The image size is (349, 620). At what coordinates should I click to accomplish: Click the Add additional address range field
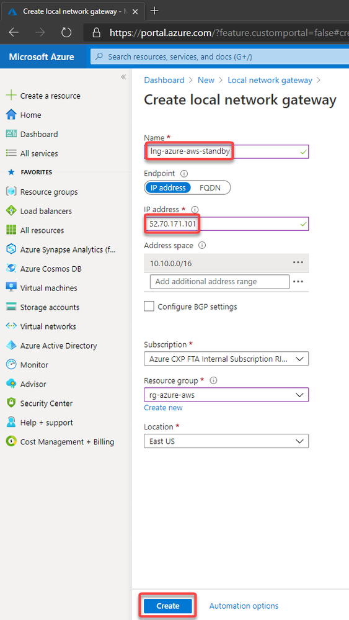[219, 282]
